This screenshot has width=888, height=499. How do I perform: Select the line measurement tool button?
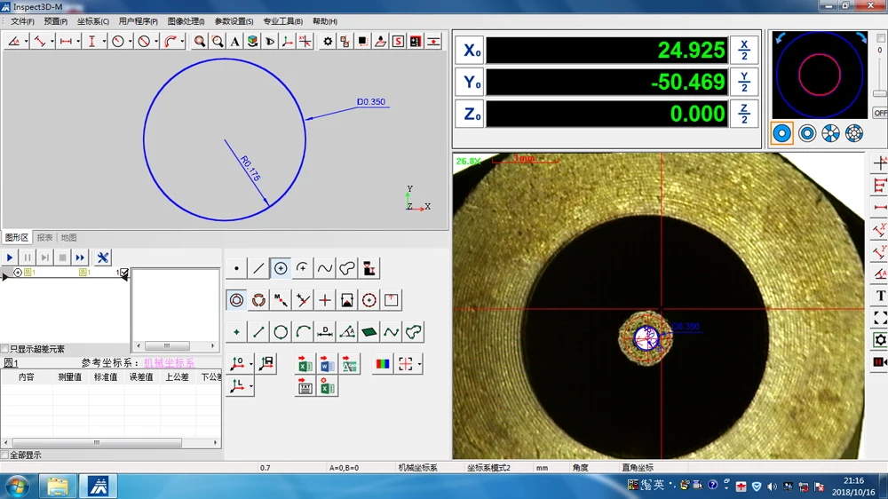tap(258, 268)
